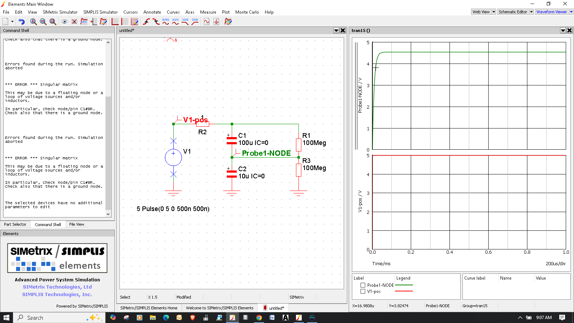The width and height of the screenshot is (574, 323).
Task: Select the green Probe1-NODE probe label
Action: (x=266, y=153)
